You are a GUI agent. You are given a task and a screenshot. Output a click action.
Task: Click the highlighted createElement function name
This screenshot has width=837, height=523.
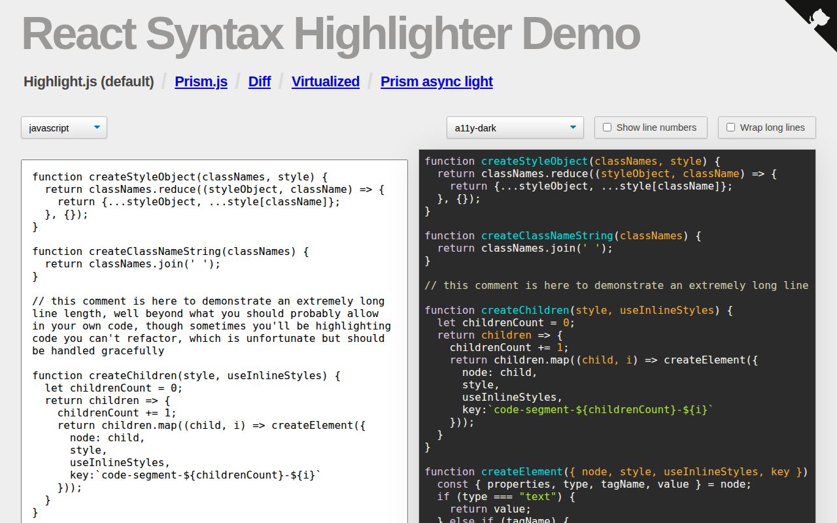522,471
